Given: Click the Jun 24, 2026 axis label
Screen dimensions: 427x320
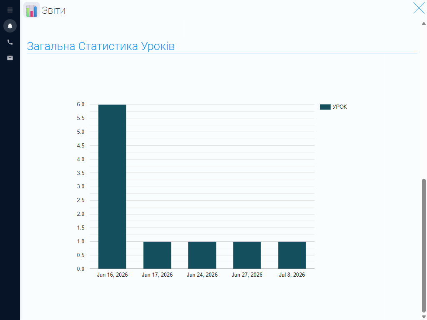Looking at the screenshot, I should coord(202,275).
